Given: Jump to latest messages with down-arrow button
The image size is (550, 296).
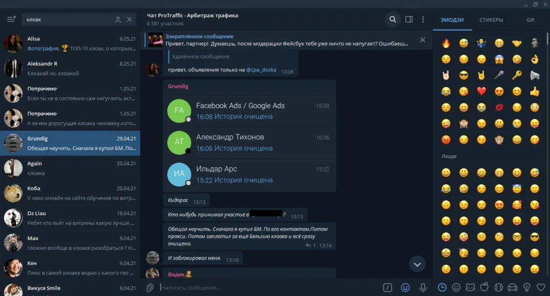Looking at the screenshot, I should [x=417, y=264].
